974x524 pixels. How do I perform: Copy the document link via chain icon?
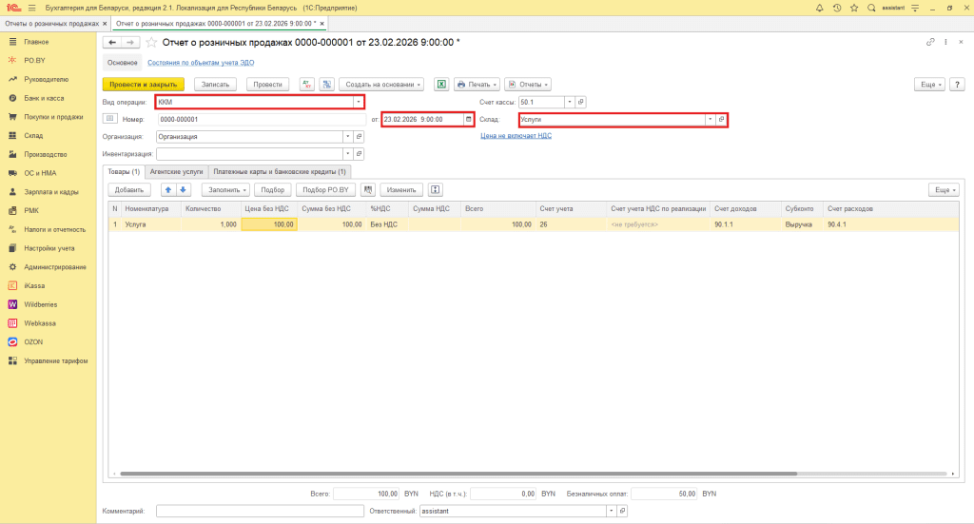(930, 43)
